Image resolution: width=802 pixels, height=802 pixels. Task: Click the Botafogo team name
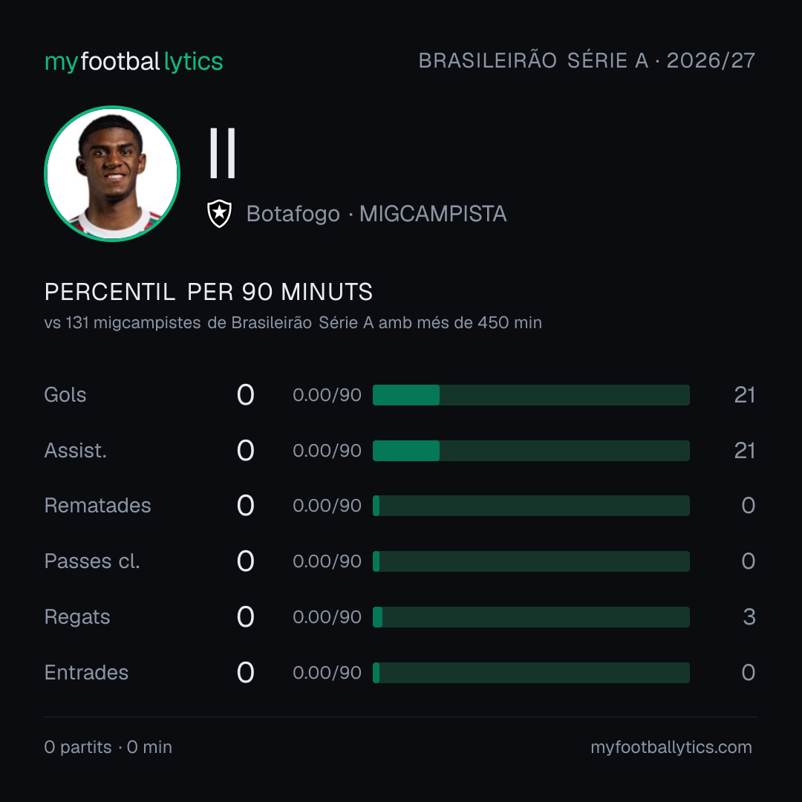(x=293, y=214)
